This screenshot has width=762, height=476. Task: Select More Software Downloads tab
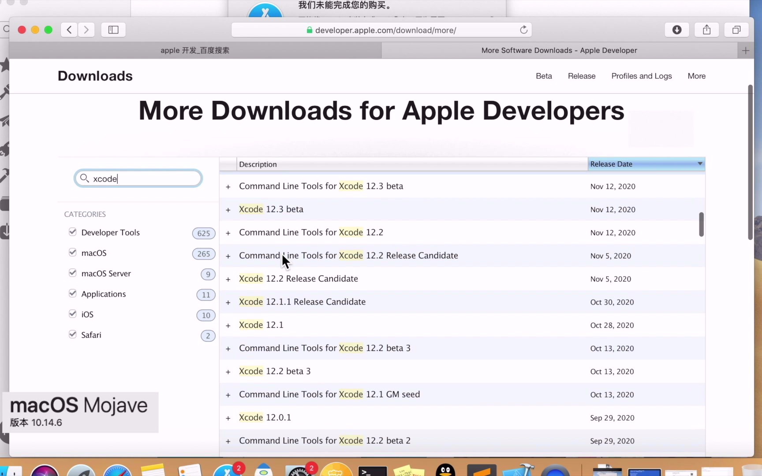(x=559, y=50)
